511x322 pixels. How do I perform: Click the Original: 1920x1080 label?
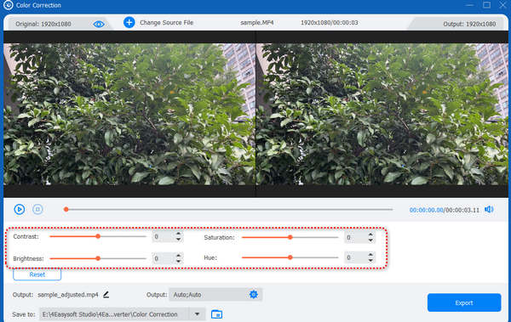(x=43, y=24)
